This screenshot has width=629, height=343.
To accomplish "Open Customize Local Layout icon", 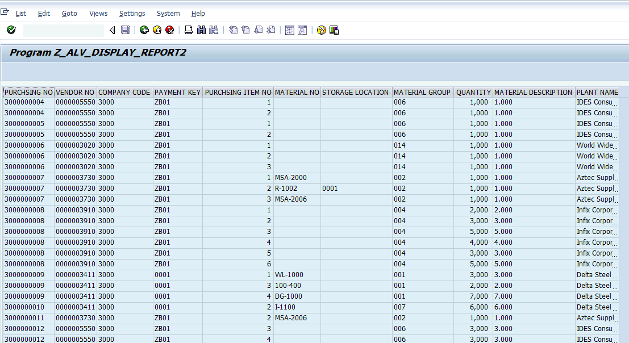I will (334, 30).
